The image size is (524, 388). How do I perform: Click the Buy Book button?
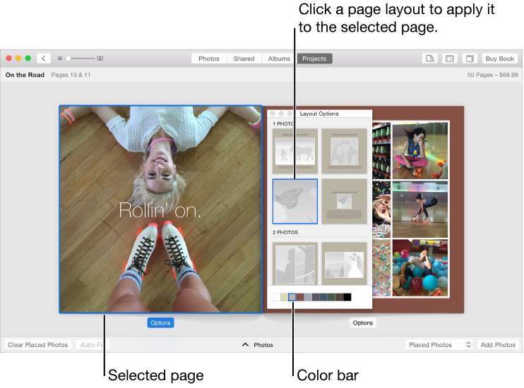tap(499, 59)
